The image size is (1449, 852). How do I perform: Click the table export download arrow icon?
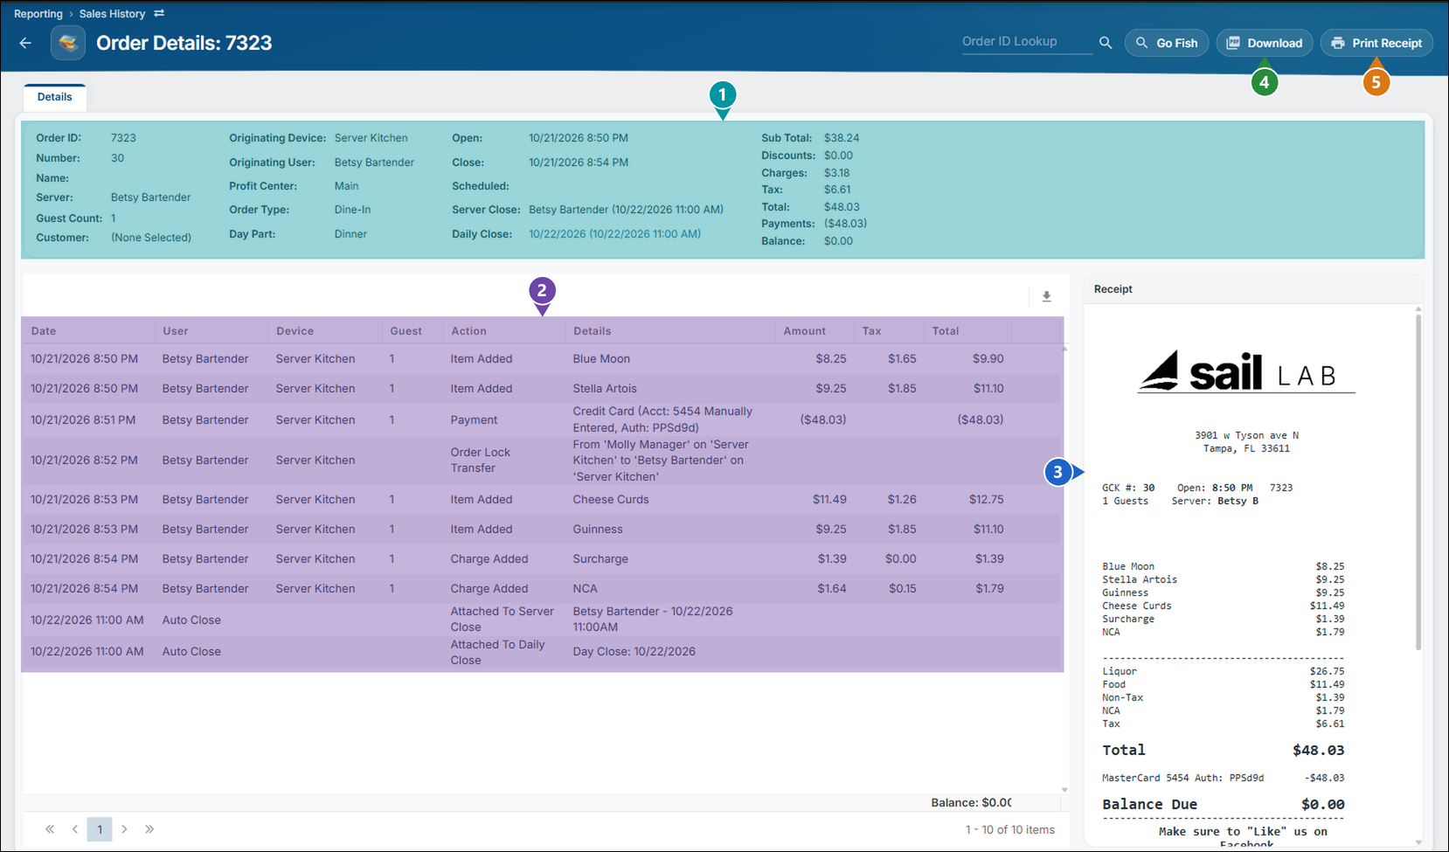(1046, 297)
